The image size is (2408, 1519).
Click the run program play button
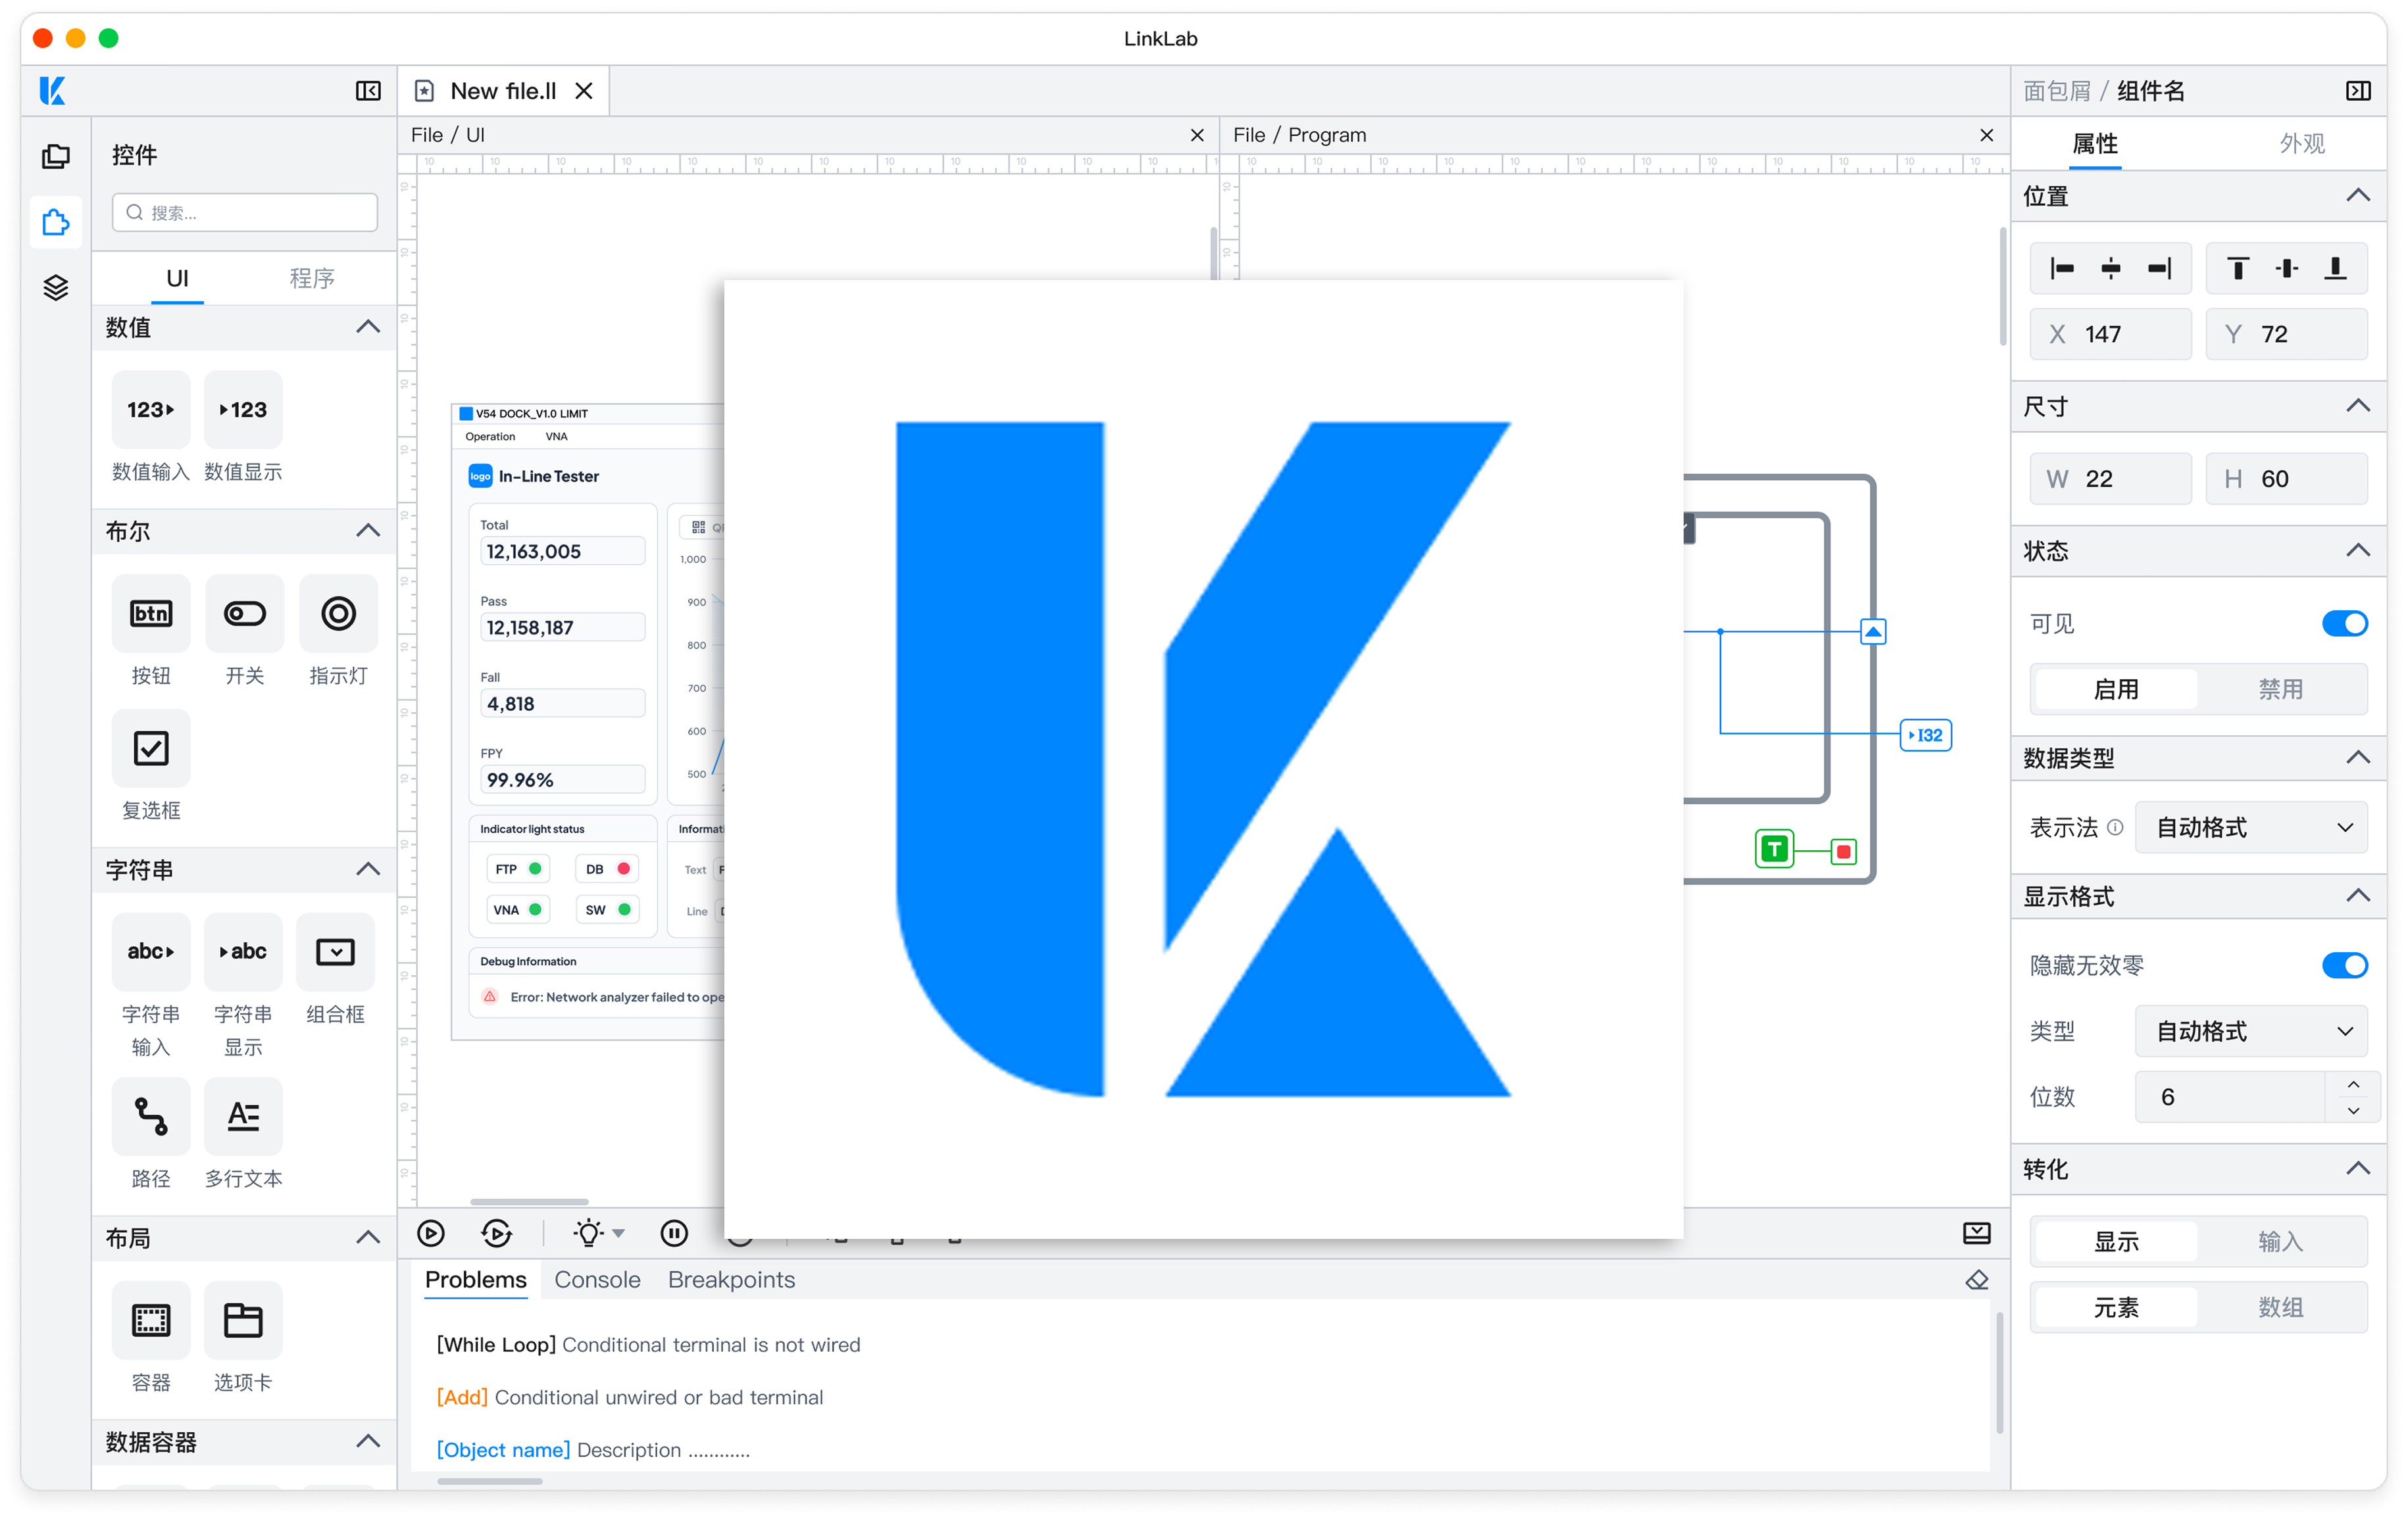point(431,1233)
